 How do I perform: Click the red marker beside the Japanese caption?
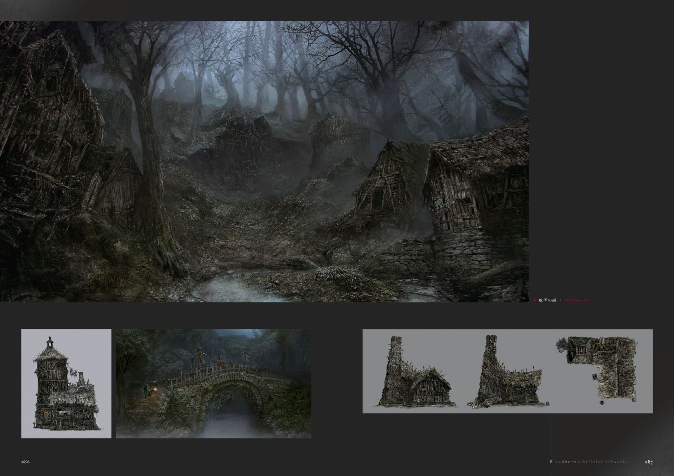coord(535,300)
